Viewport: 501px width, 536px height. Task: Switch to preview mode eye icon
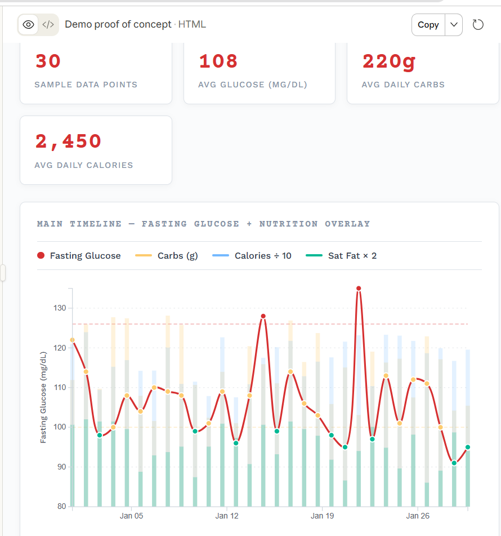click(29, 25)
